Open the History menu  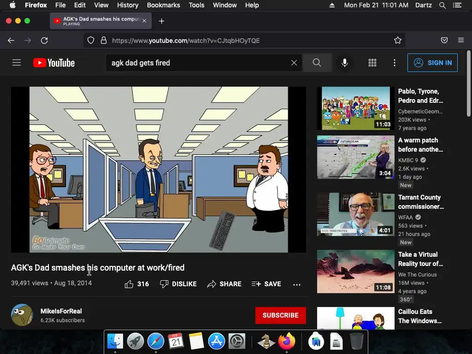click(128, 5)
